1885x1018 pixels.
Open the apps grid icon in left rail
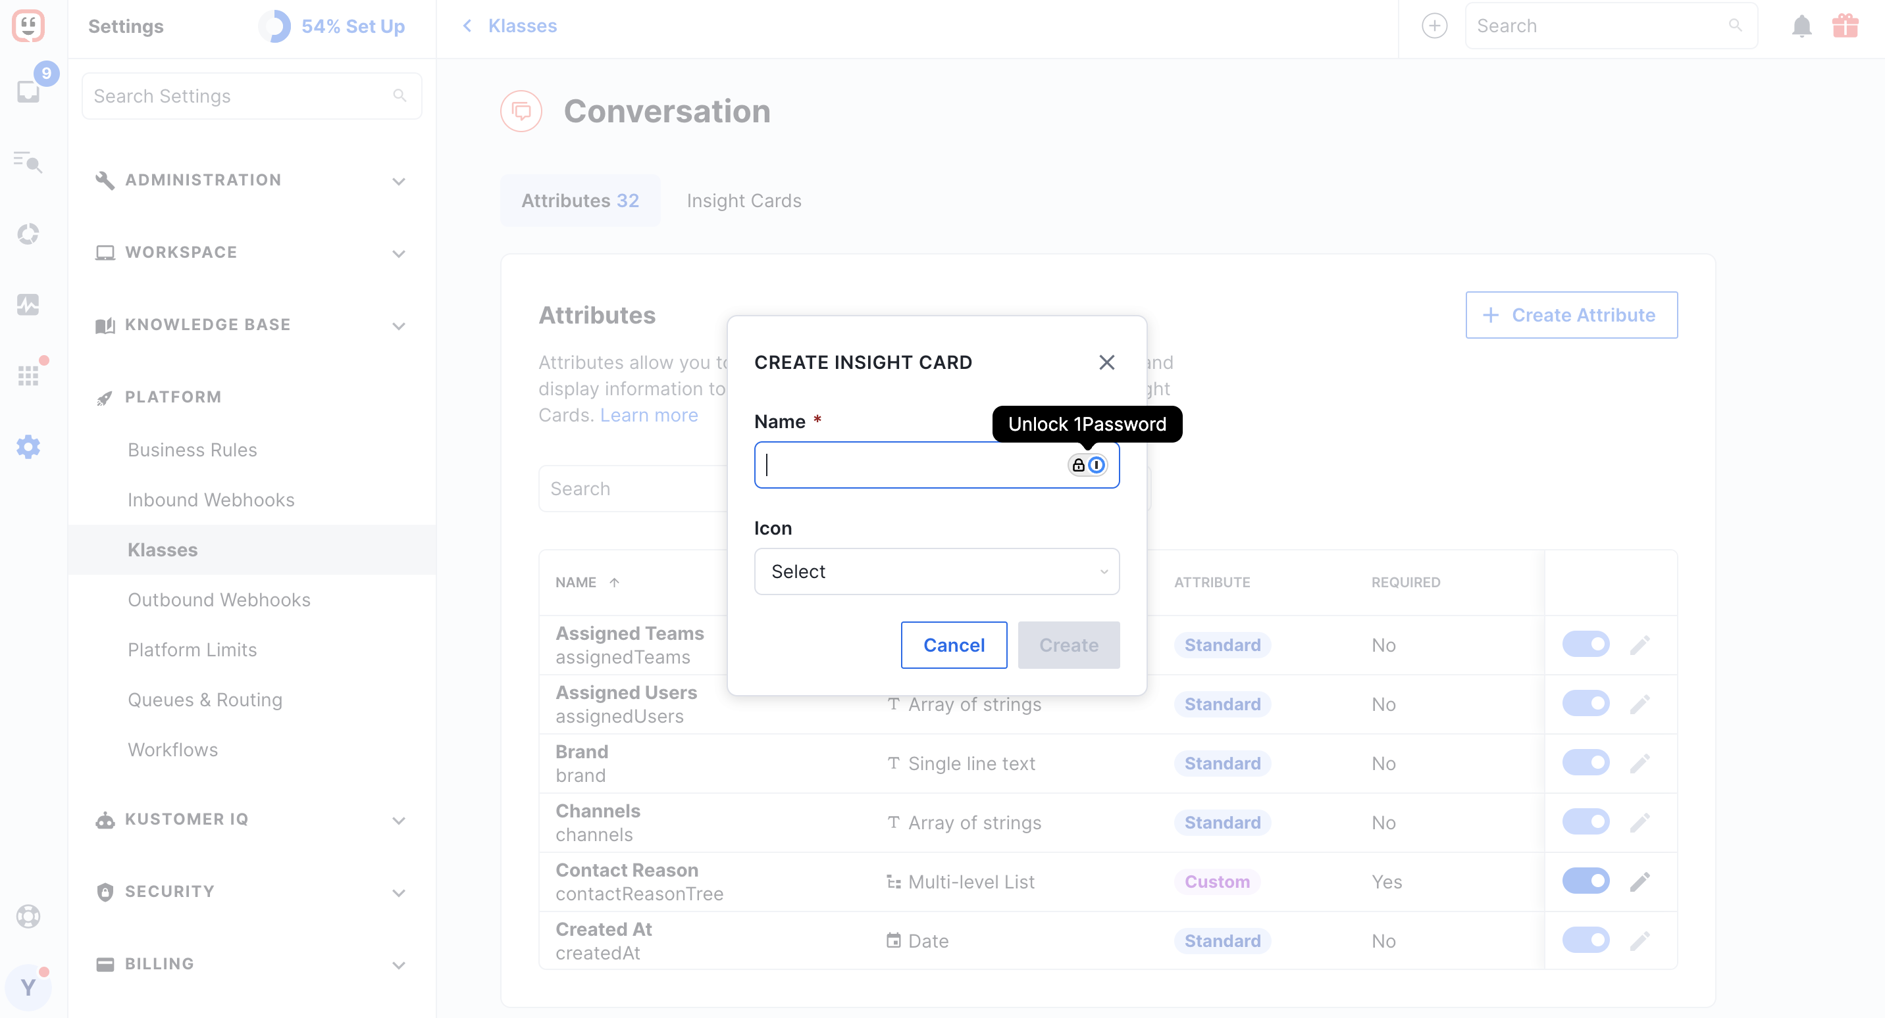[28, 376]
